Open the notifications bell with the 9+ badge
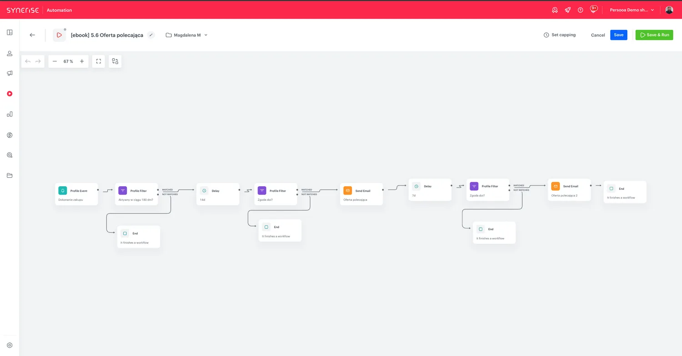 [593, 10]
